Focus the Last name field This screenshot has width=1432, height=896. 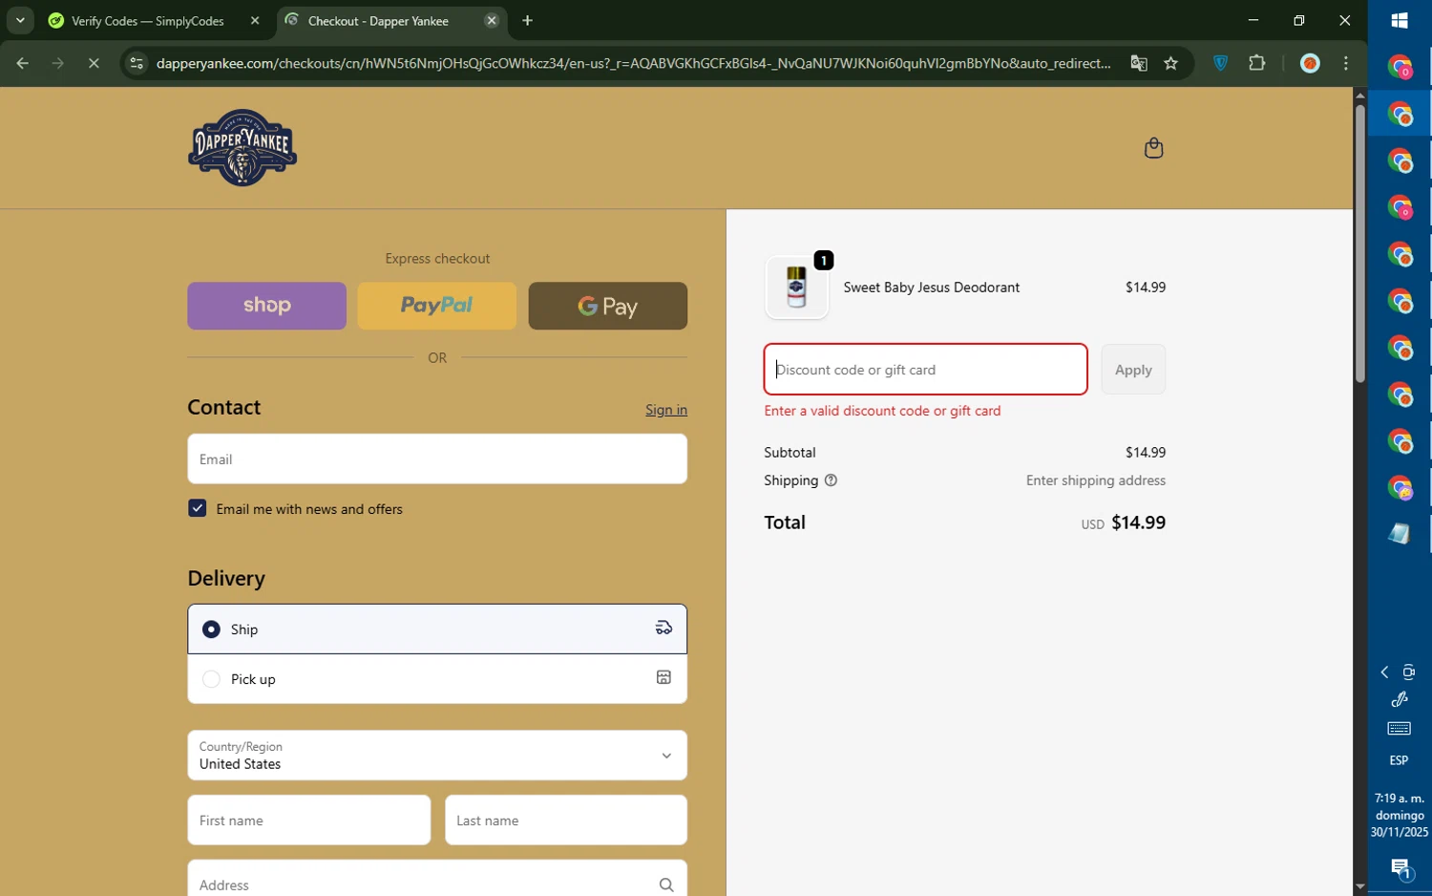click(565, 820)
